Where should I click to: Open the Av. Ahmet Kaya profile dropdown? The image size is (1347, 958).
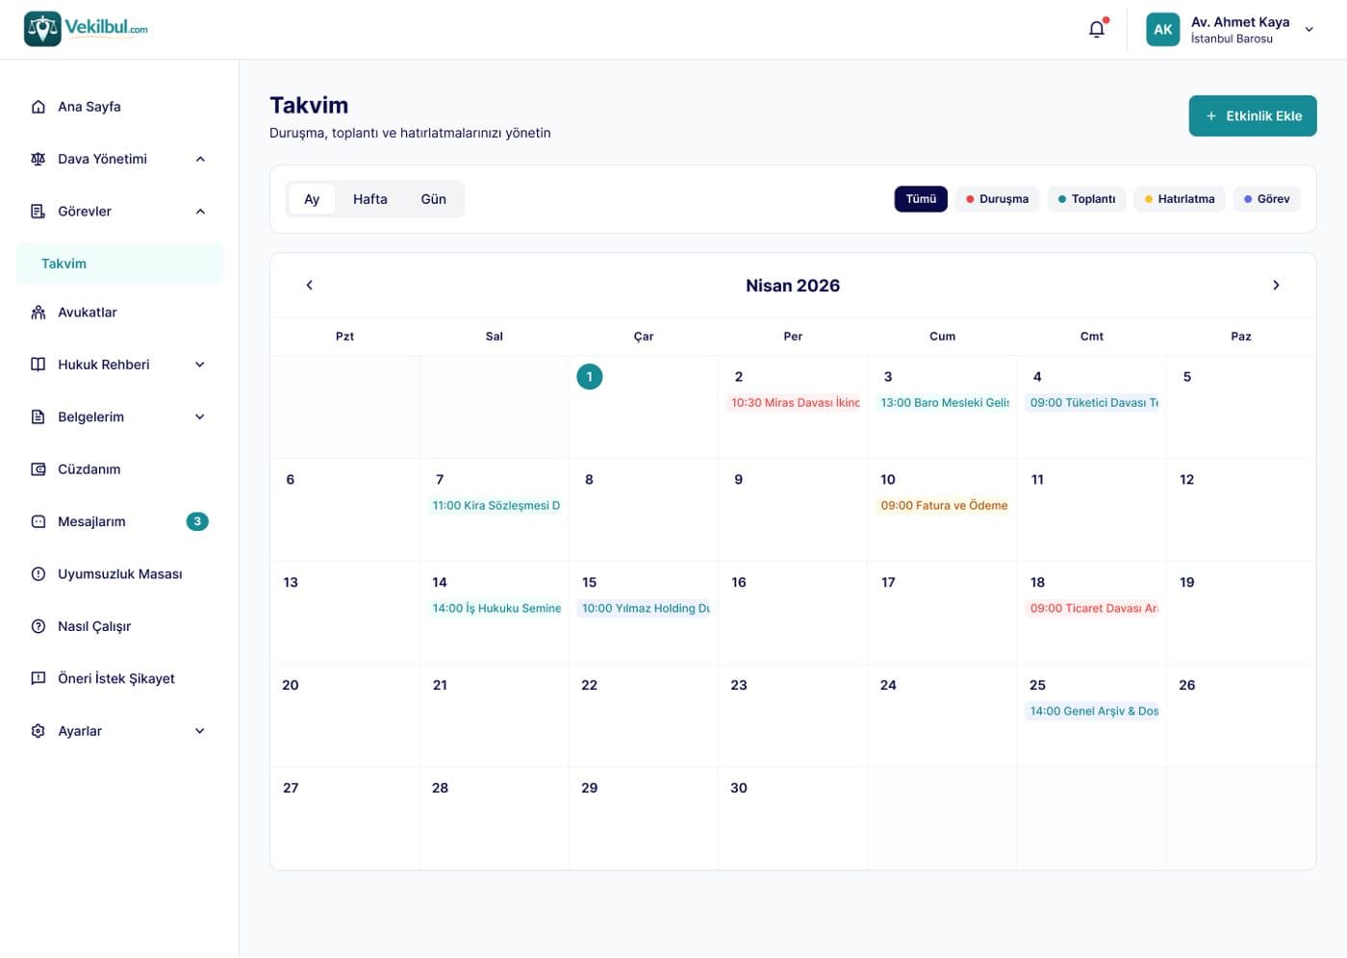click(x=1309, y=30)
